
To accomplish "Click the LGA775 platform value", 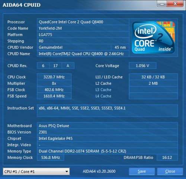I will (x=45, y=35).
